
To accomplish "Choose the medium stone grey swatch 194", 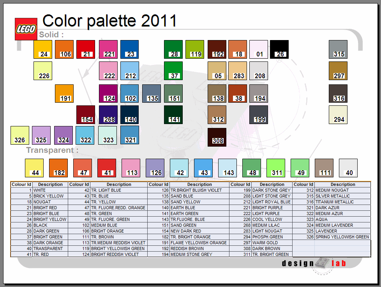I will [x=259, y=93].
